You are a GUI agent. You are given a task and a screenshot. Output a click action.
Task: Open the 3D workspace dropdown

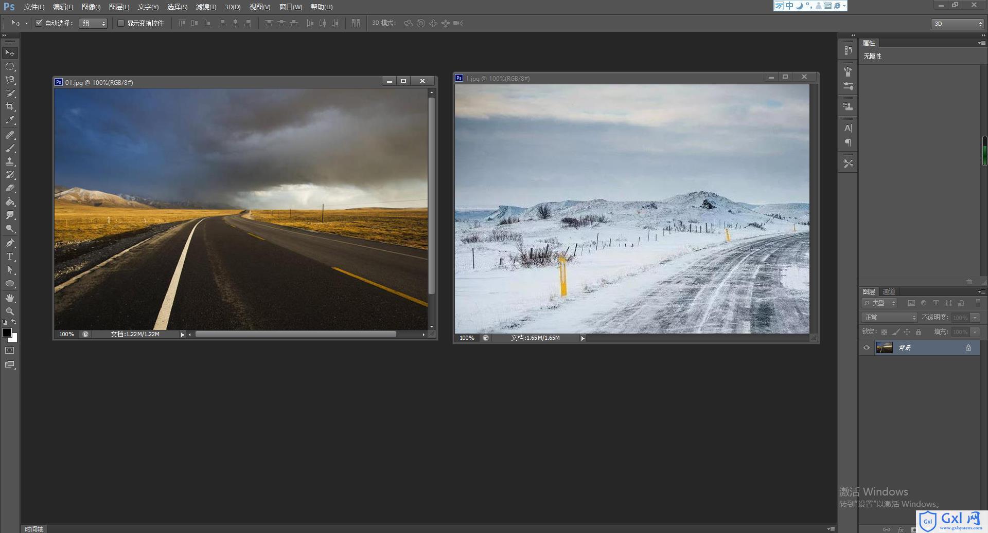point(957,24)
